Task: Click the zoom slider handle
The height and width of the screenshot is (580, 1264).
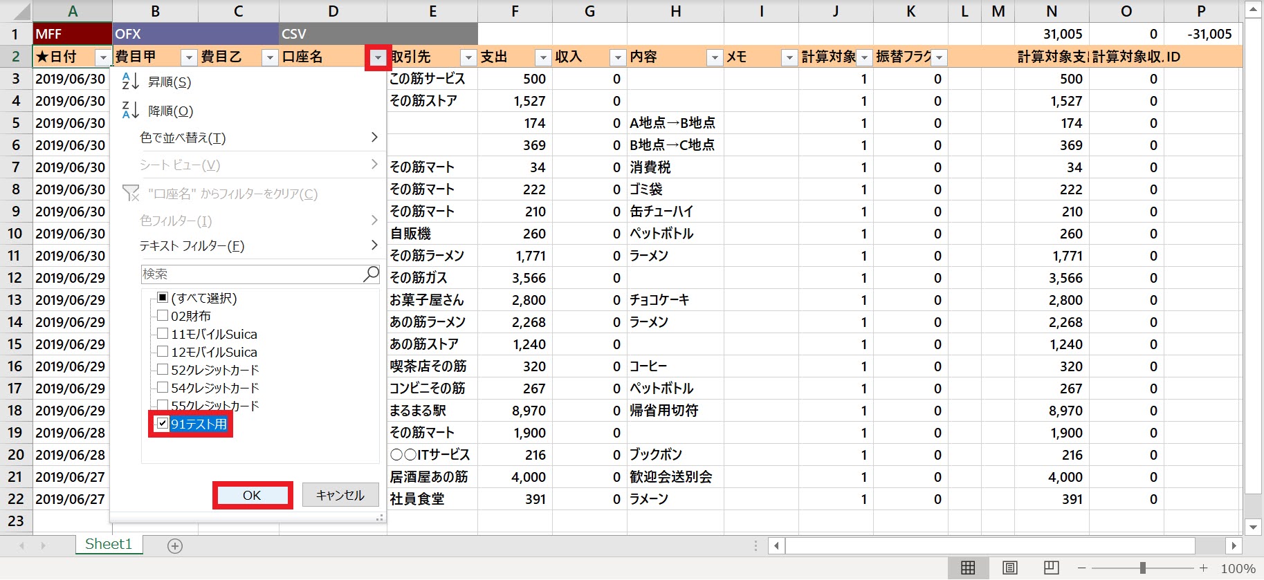Action: 1143,568
